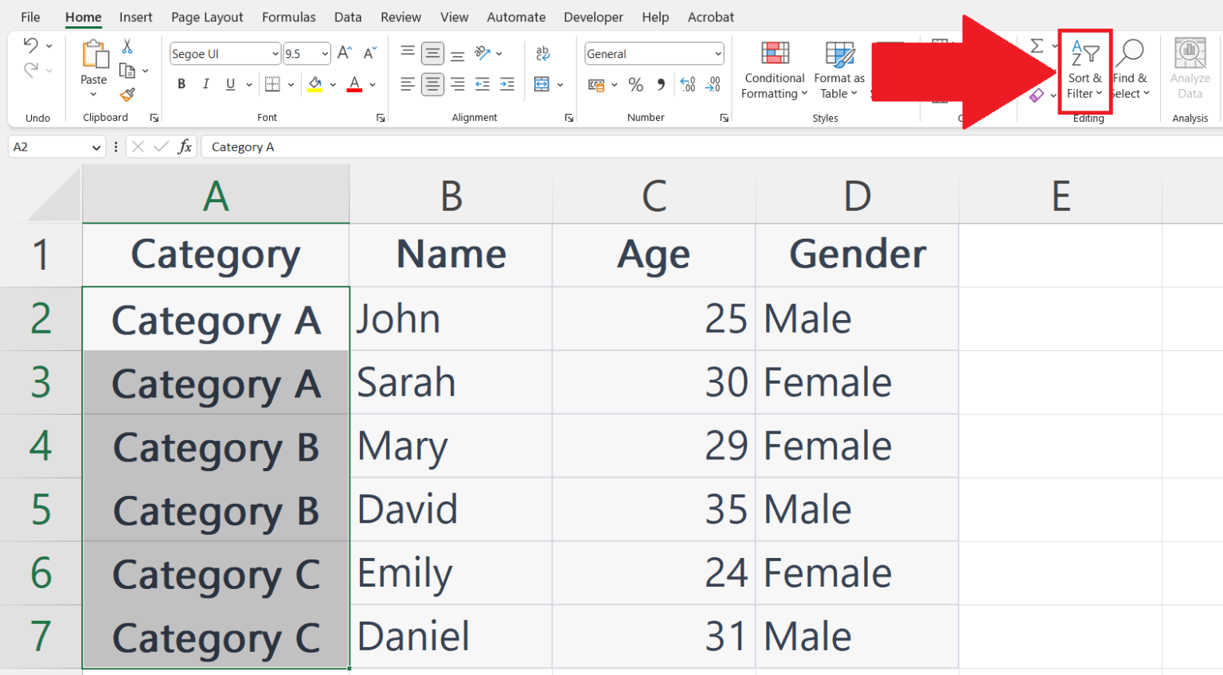Select cell containing Sarah
This screenshot has height=675, width=1223.
pyautogui.click(x=450, y=382)
